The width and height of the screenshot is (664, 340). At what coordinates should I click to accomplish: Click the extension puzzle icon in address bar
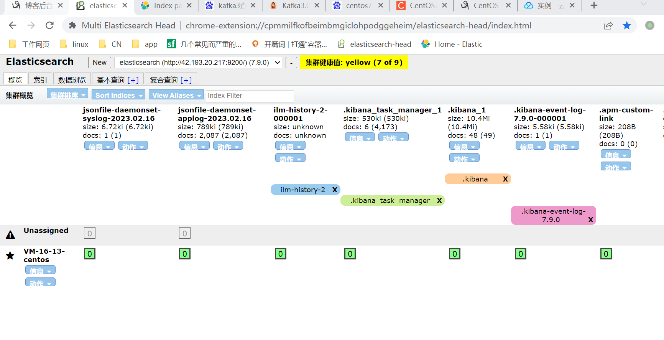tap(72, 25)
